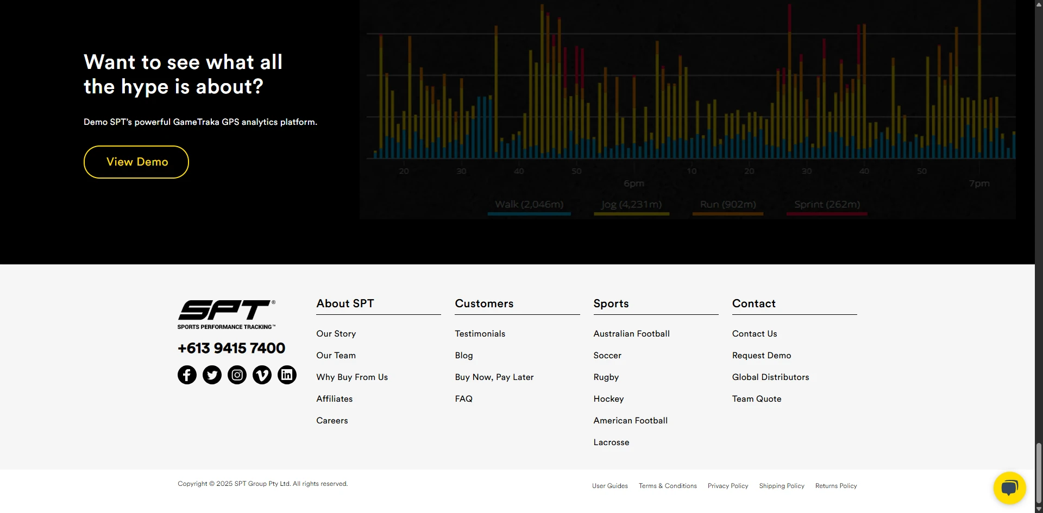Image resolution: width=1043 pixels, height=513 pixels.
Task: Open the LinkedIn social icon
Action: coord(287,375)
